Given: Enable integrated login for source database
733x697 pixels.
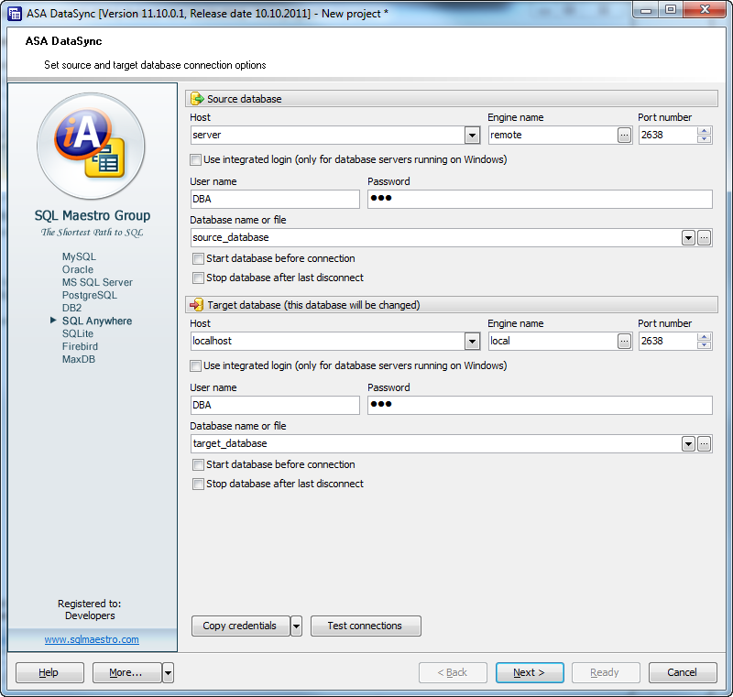Looking at the screenshot, I should 198,159.
